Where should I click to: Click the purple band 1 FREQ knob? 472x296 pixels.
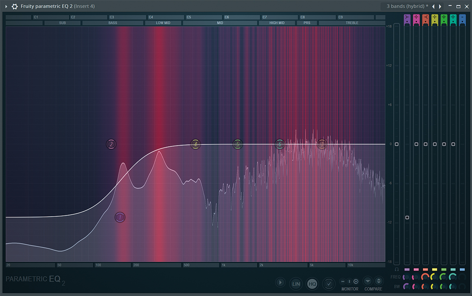pos(407,277)
